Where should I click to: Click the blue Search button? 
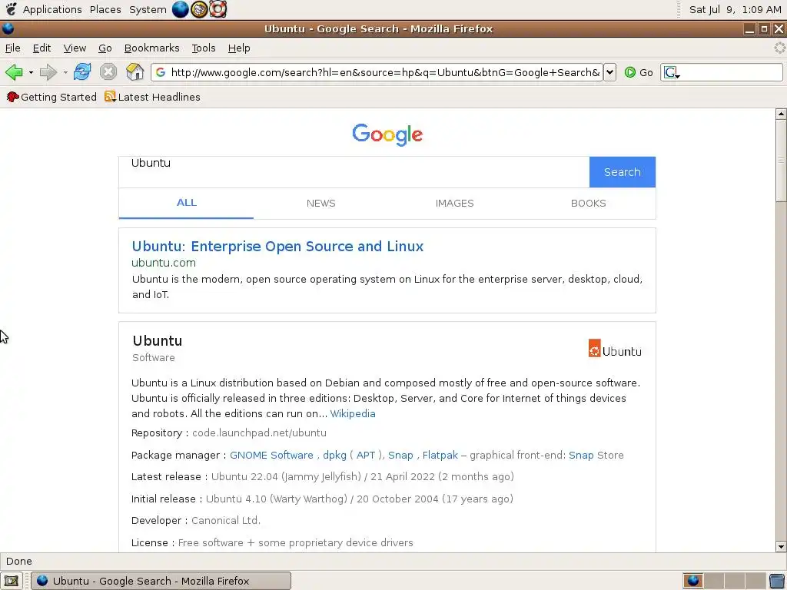[623, 171]
